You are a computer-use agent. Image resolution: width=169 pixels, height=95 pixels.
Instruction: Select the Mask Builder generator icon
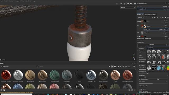[x=154, y=63]
